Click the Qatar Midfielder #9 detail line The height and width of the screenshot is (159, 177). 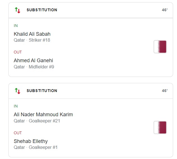pyautogui.click(x=34, y=67)
